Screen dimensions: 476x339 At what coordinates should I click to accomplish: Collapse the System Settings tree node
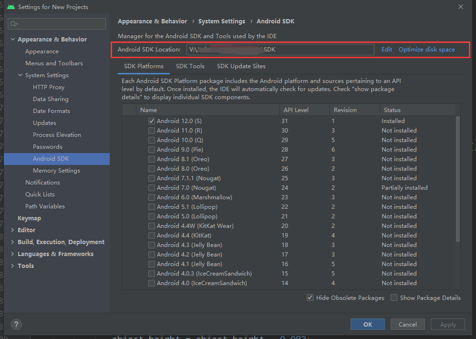pyautogui.click(x=20, y=75)
